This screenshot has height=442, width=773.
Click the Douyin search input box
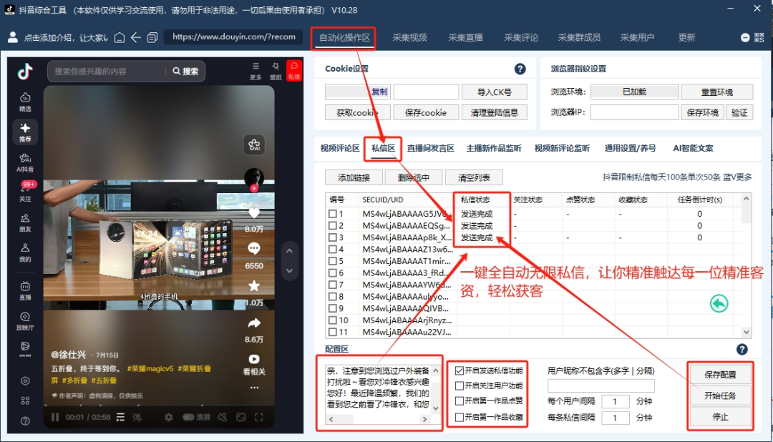tap(107, 72)
